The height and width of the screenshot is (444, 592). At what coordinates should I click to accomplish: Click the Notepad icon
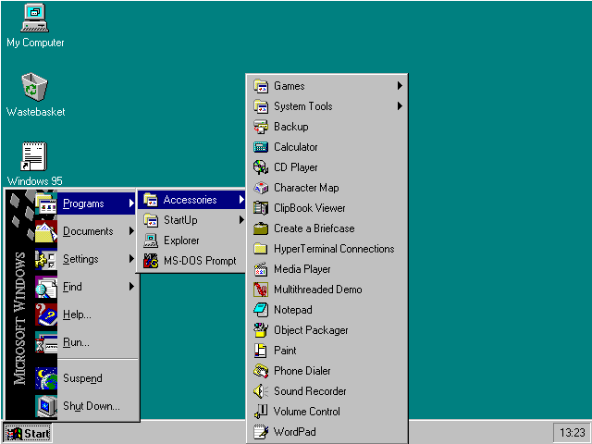pyautogui.click(x=261, y=310)
